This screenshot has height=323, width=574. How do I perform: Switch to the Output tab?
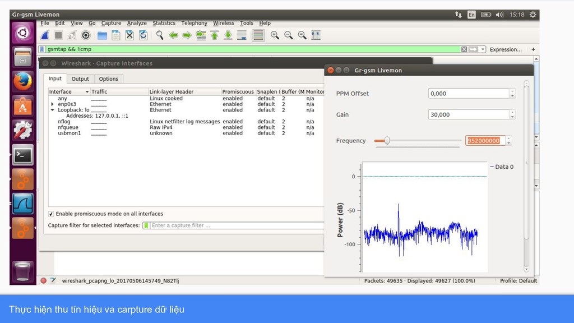click(80, 79)
